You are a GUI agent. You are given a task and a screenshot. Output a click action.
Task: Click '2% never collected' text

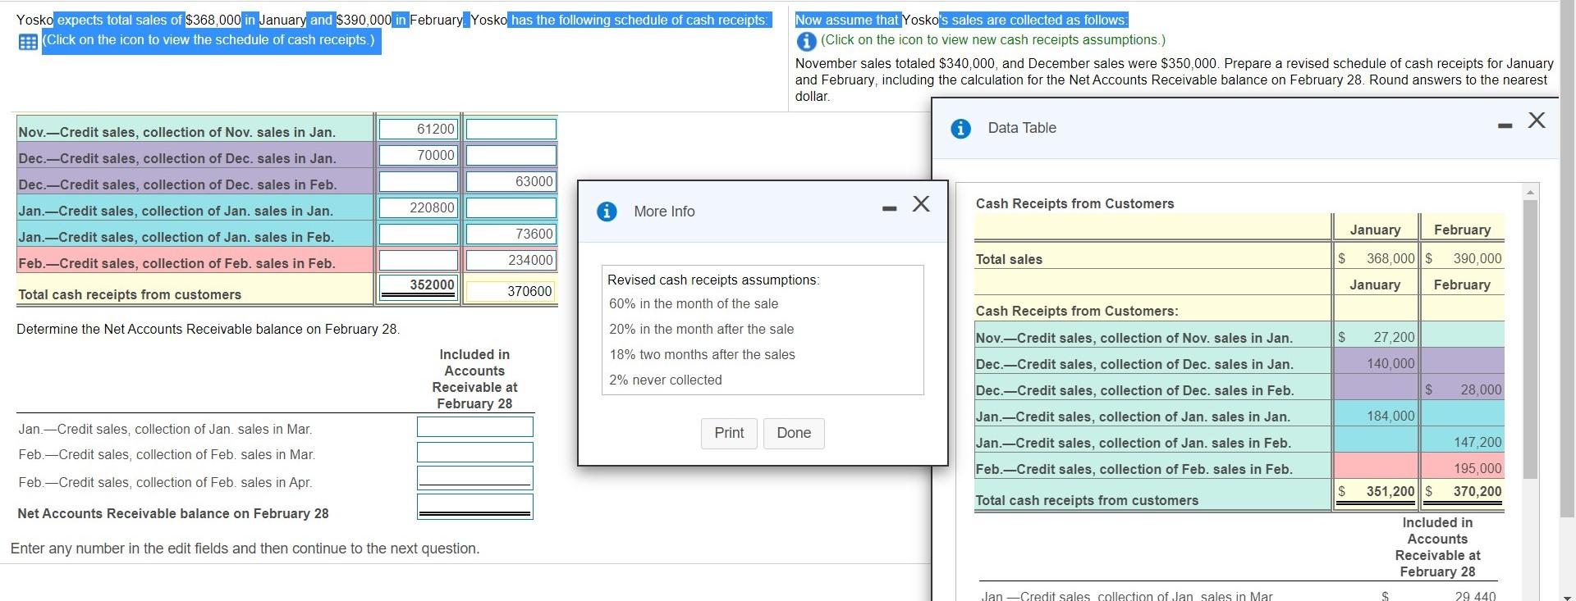tap(666, 380)
